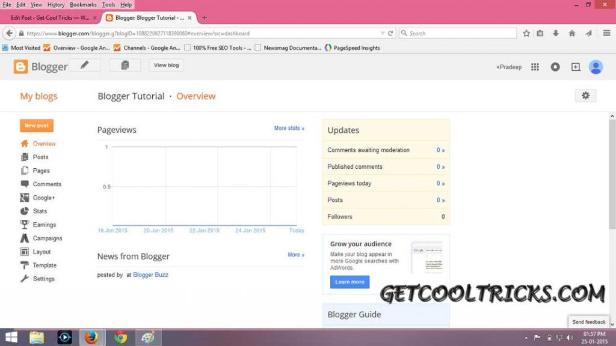Open Google notifications bell icon
This screenshot has height=346, width=616.
point(555,67)
